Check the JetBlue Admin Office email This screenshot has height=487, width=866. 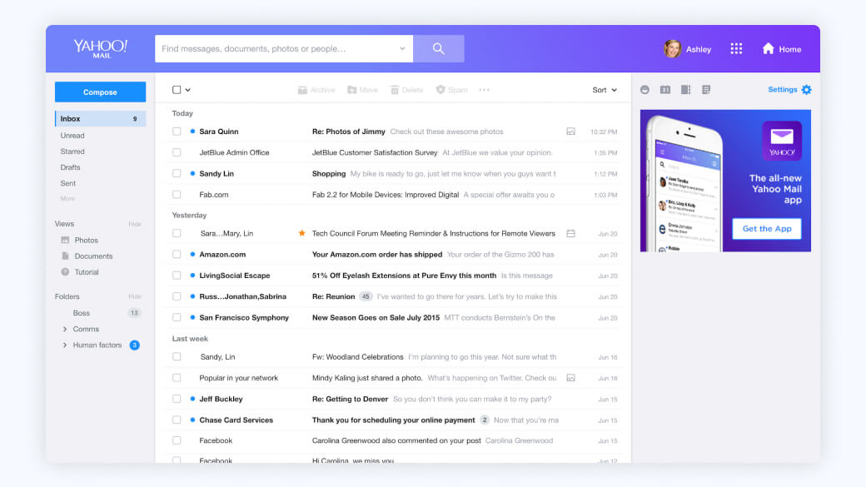(177, 152)
